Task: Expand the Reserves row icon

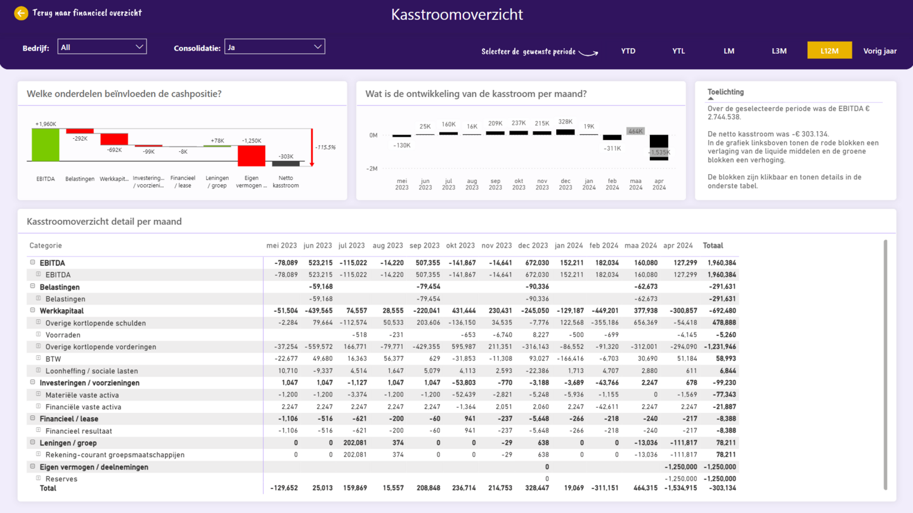Action: coord(38,478)
